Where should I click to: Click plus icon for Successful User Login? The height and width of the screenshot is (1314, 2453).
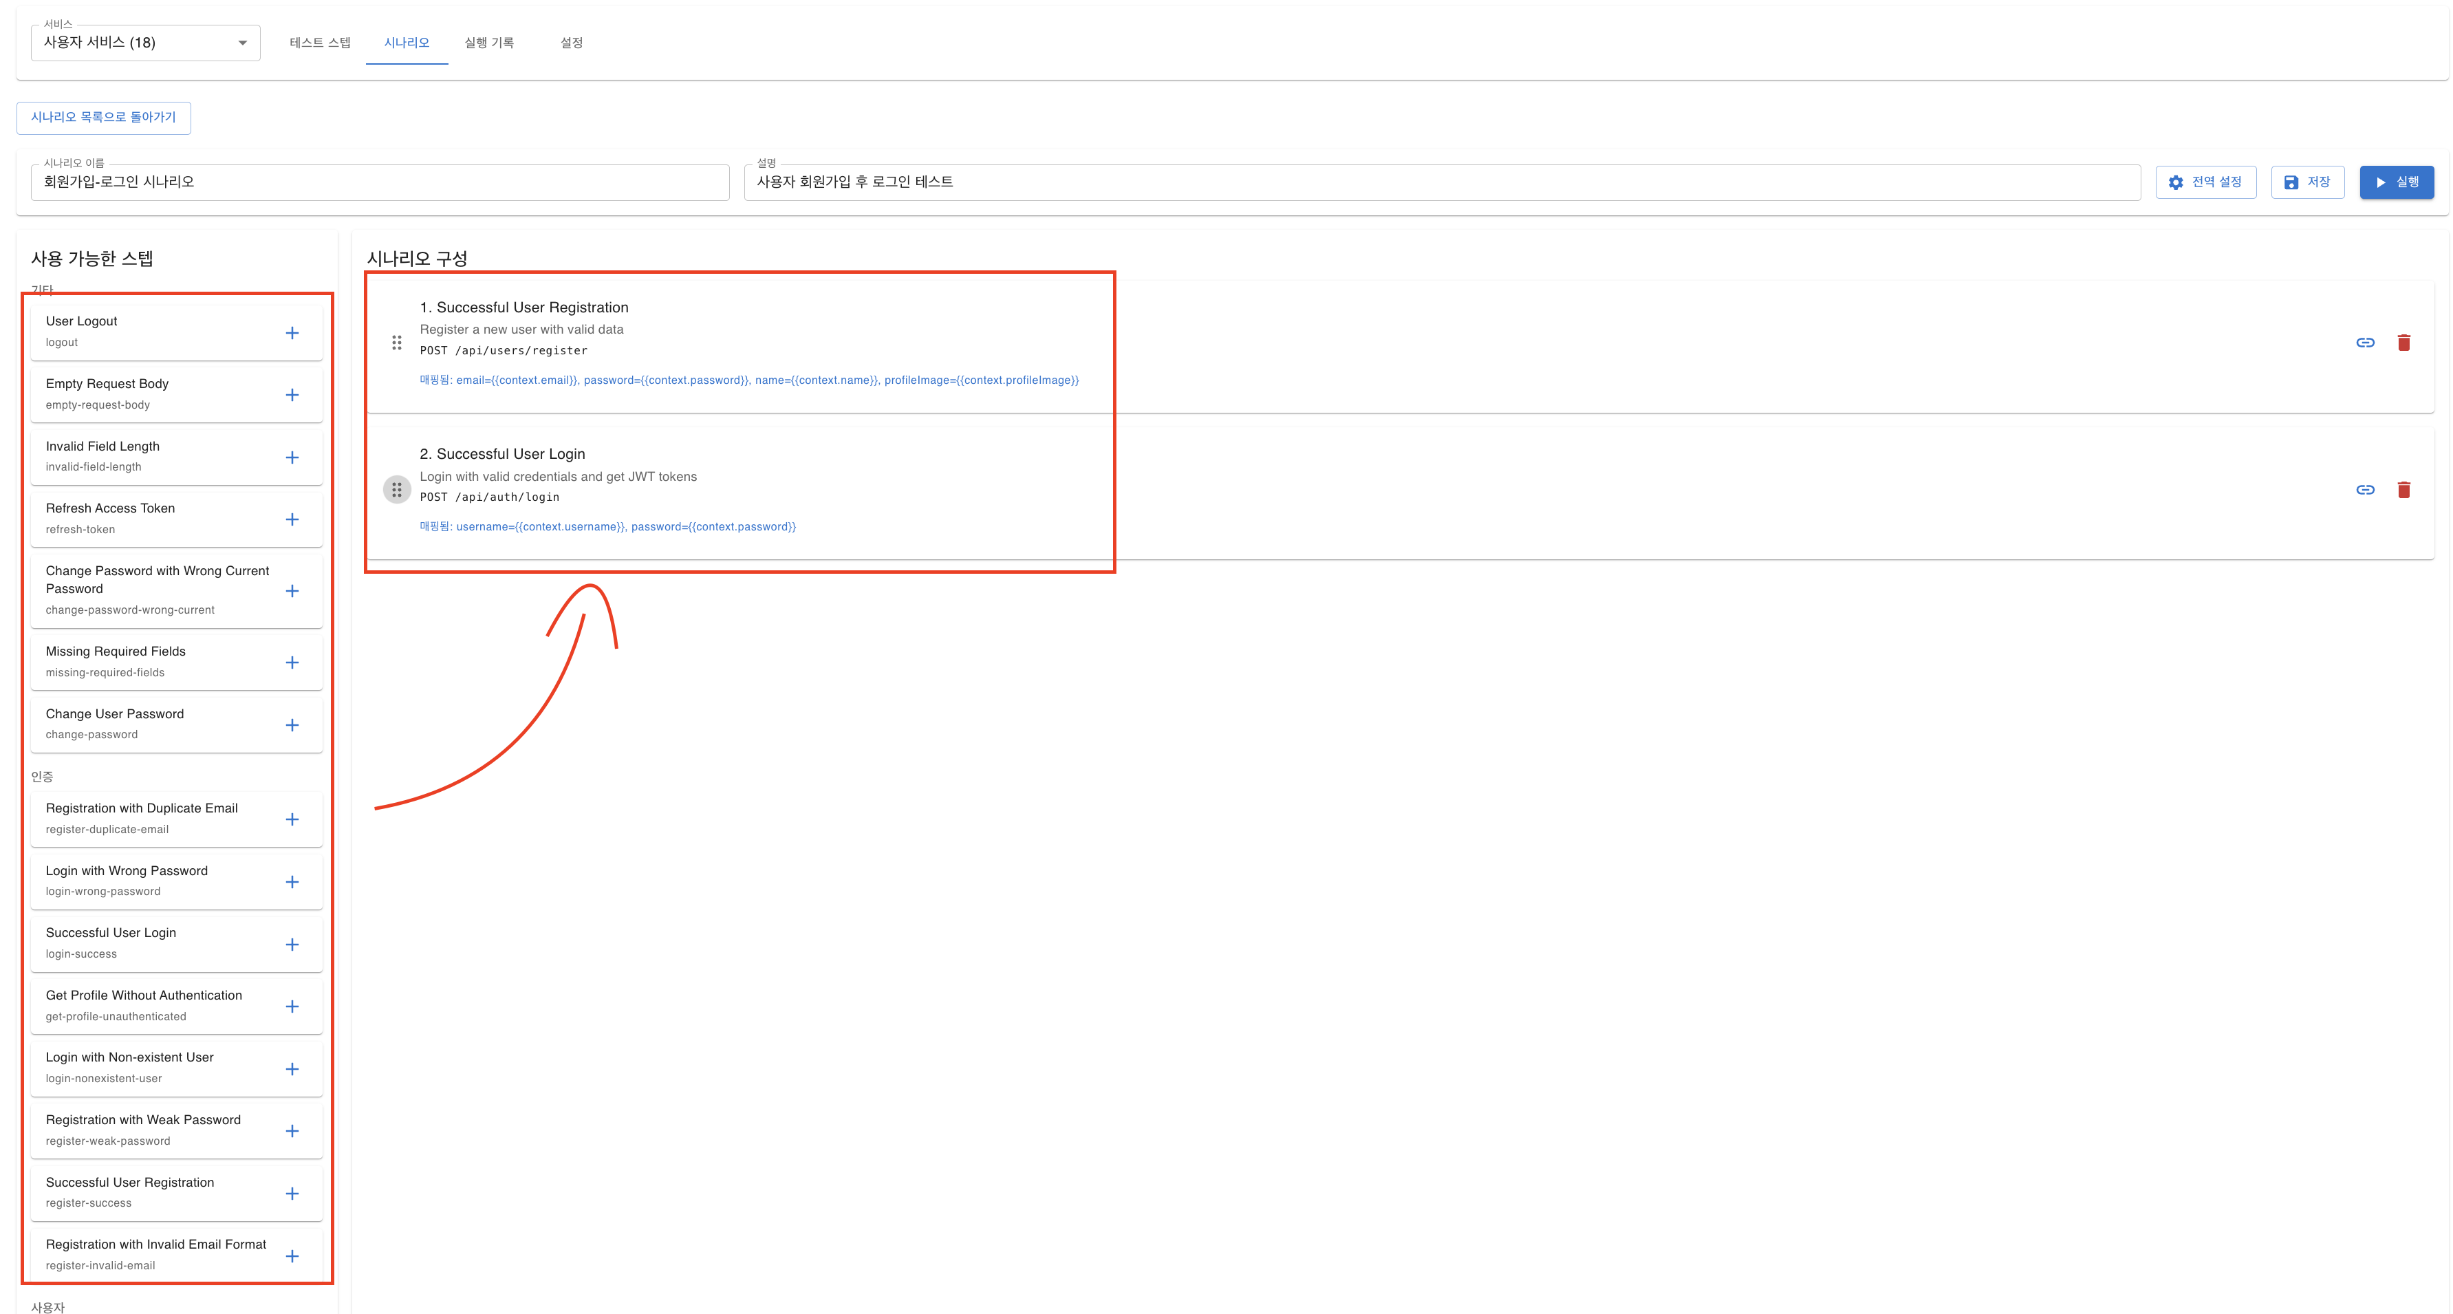point(292,945)
